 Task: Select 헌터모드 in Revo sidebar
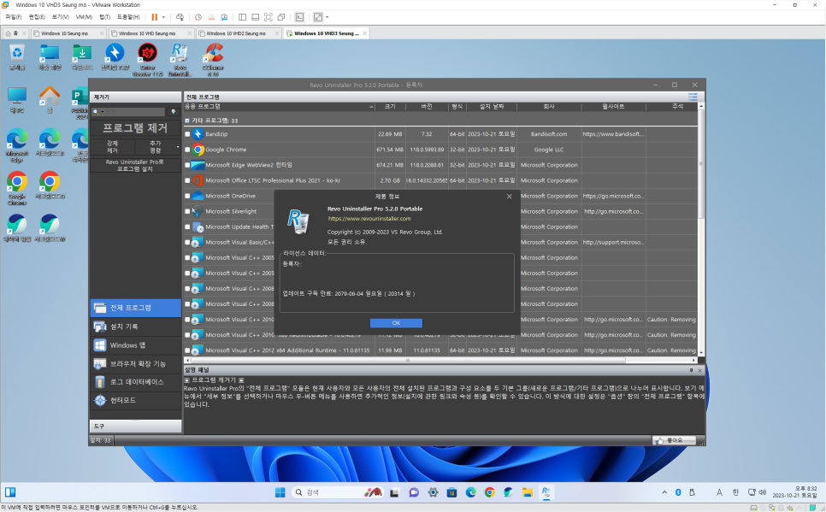pos(135,400)
